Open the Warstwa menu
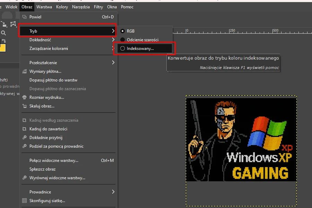Viewport: 312px width, 208px height. [x=44, y=7]
